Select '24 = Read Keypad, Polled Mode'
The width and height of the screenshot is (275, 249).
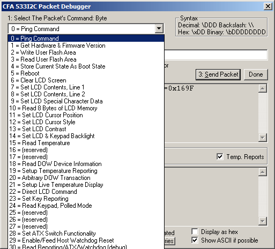coord(86,206)
